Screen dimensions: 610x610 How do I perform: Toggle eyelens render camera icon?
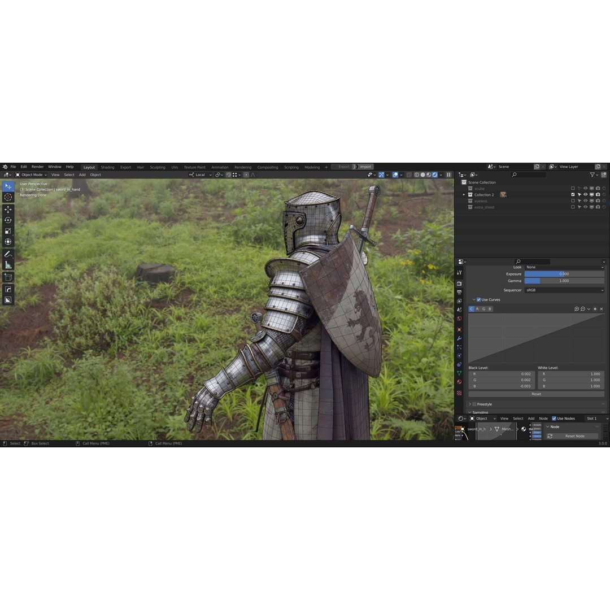[x=598, y=201]
